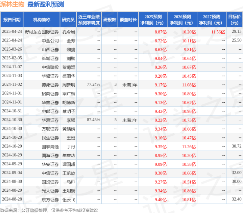Viewport: 243px width, 213px height.
Task: Click the date 2025-02-05
Action: pyautogui.click(x=12, y=58)
